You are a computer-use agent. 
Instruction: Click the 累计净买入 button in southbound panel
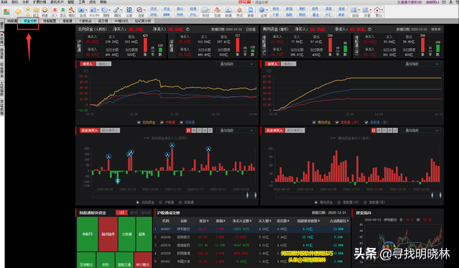pyautogui.click(x=295, y=130)
